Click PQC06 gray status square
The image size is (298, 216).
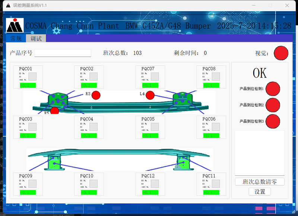[216, 127]
